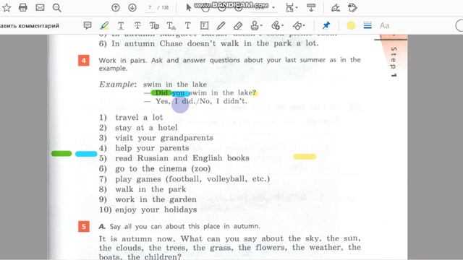Click the text 'go to the cinema (zoo)'
This screenshot has height=260, width=463.
[x=163, y=169]
